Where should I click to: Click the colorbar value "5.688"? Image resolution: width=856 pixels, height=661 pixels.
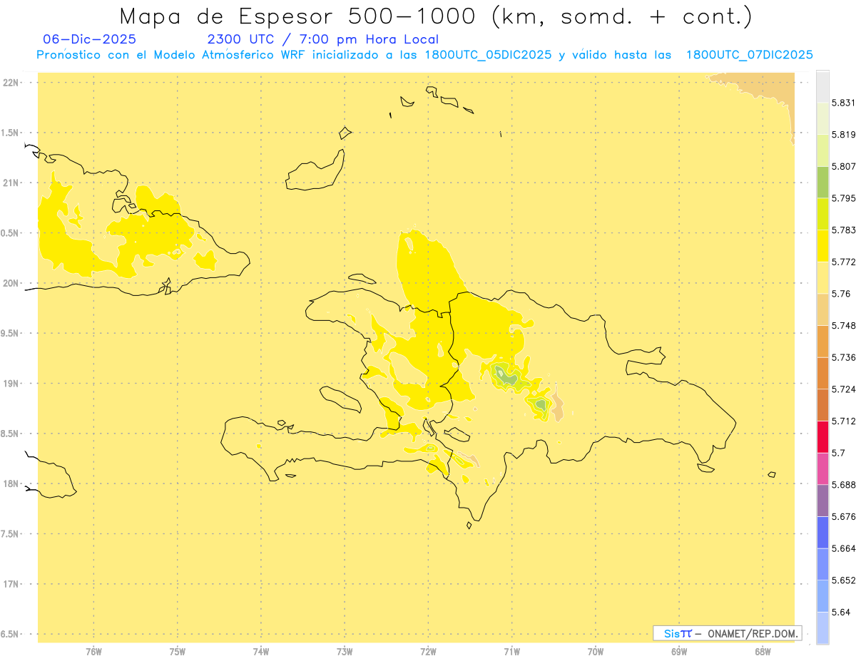pos(843,485)
